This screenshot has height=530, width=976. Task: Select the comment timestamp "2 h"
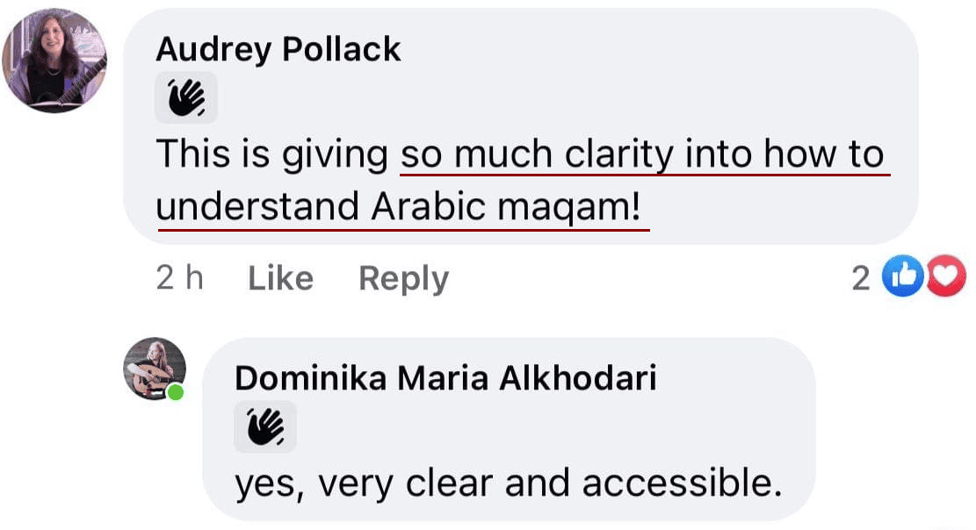pyautogui.click(x=179, y=277)
